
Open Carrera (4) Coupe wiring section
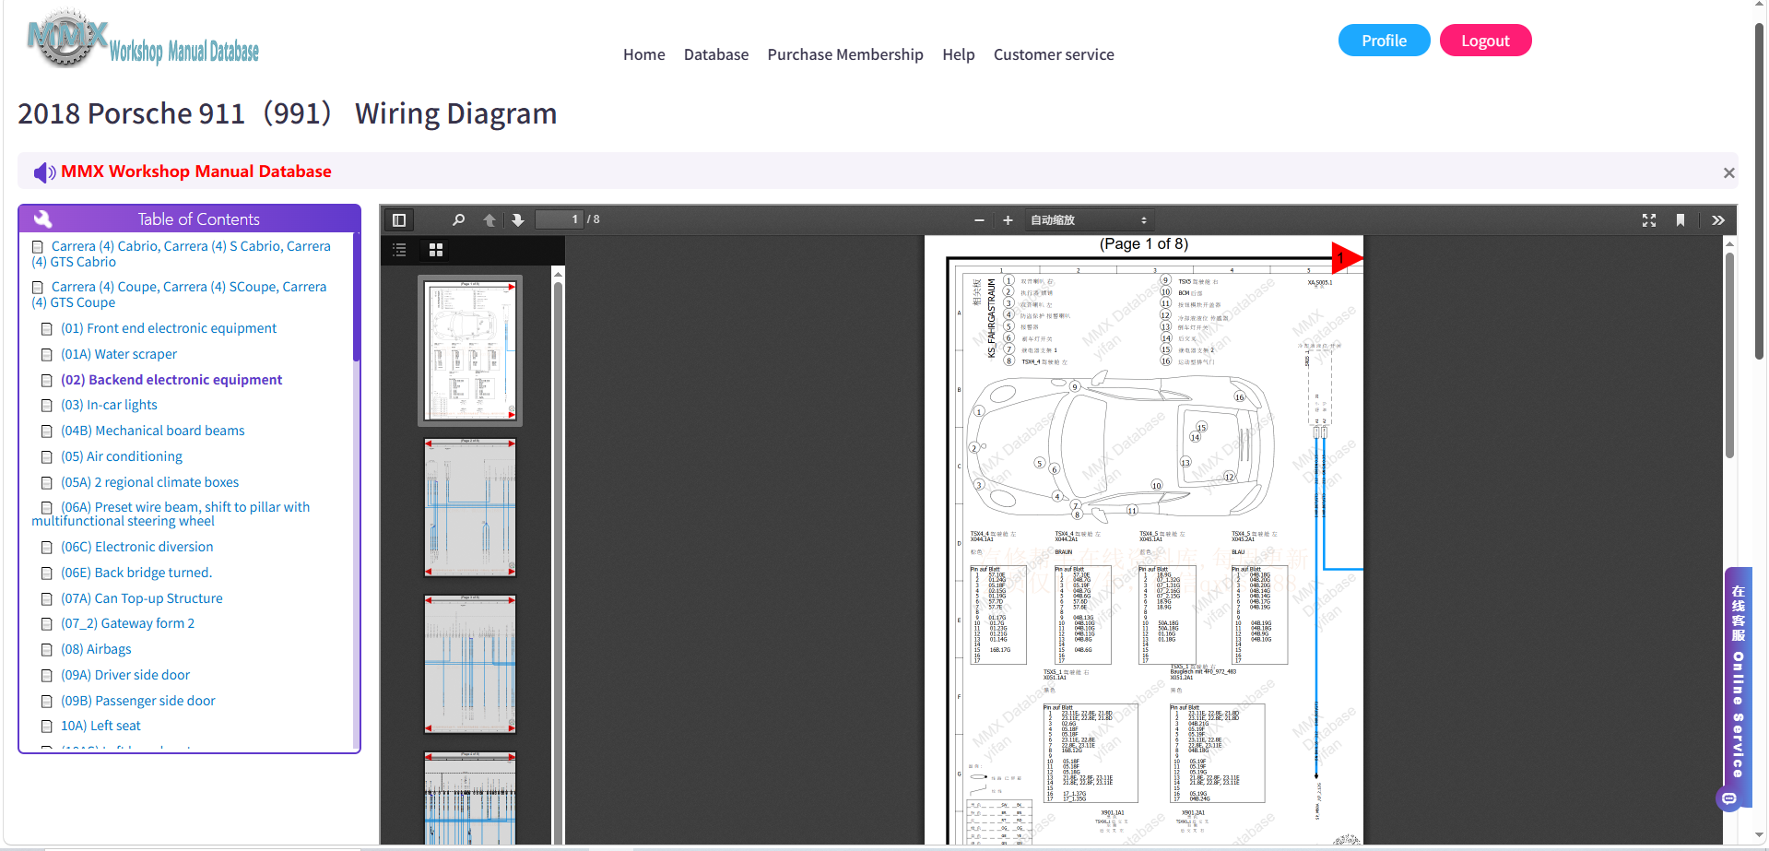tap(179, 294)
